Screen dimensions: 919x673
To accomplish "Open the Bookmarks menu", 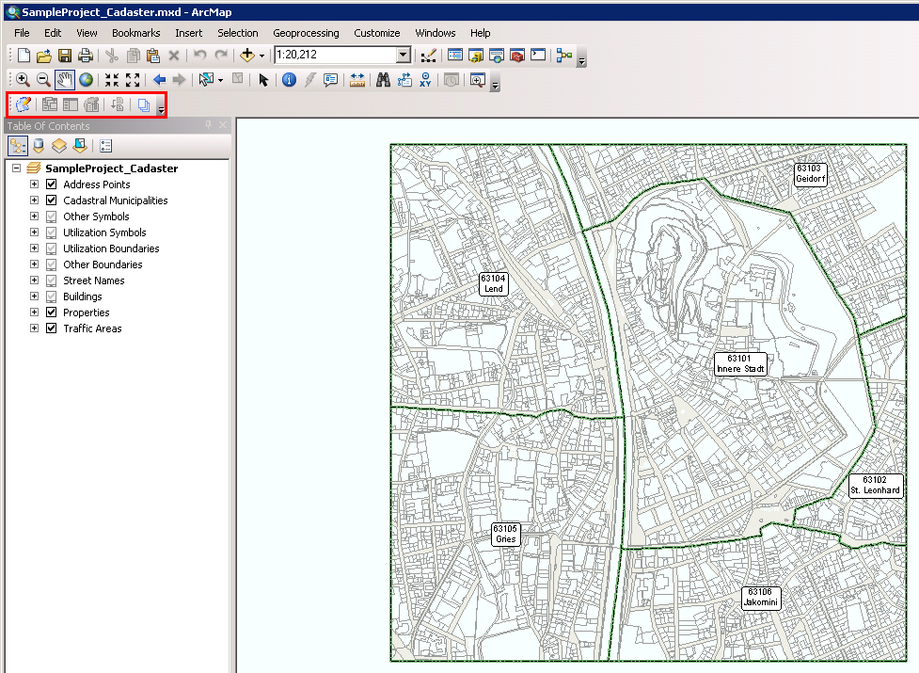I will tap(135, 33).
